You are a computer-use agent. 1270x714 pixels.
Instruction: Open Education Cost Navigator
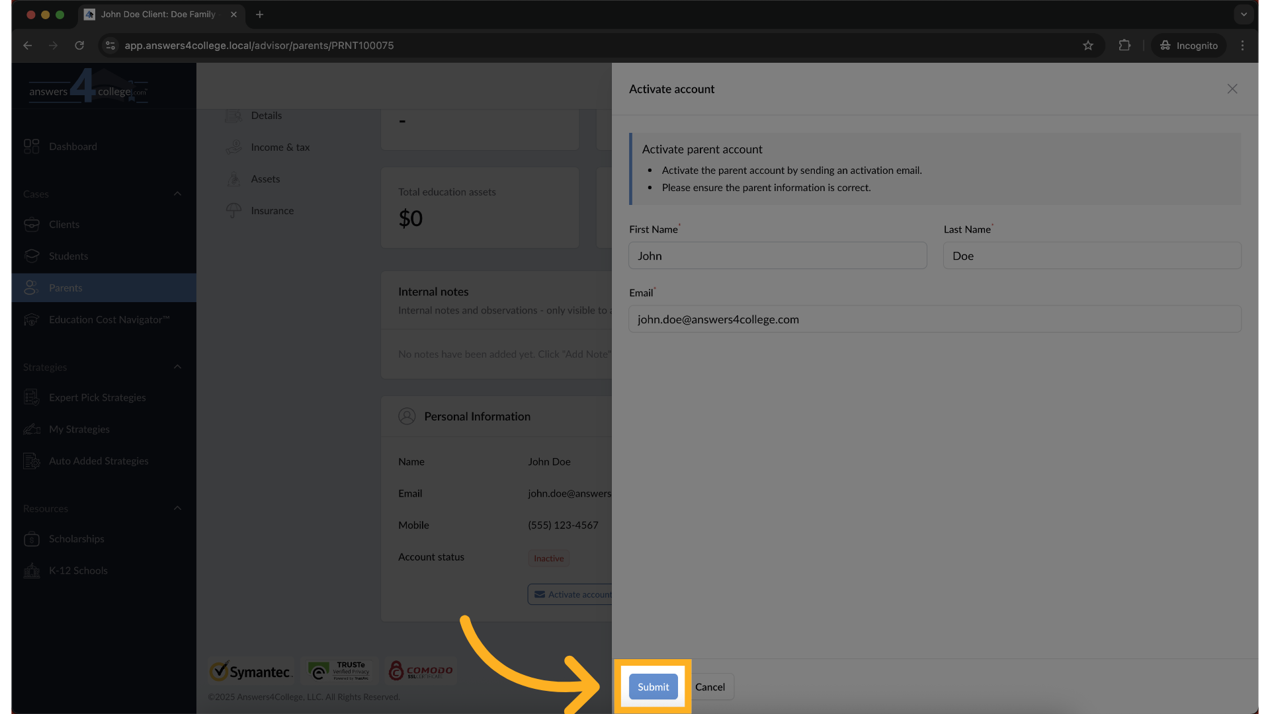coord(110,319)
